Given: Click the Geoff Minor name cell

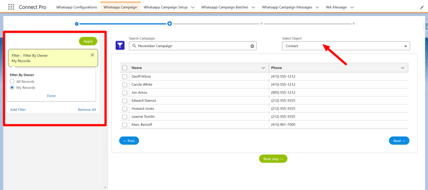Looking at the screenshot, I should coord(199,77).
